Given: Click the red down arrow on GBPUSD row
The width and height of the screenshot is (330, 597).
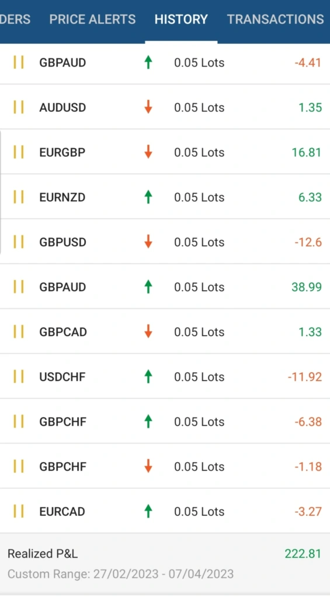Looking at the screenshot, I should click(x=148, y=242).
